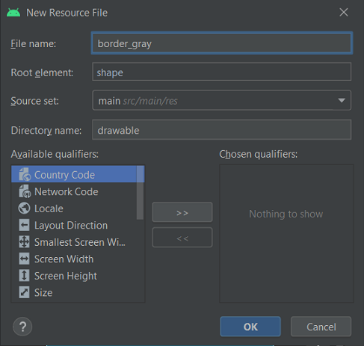Click the Cancel button
364x346 pixels.
pyautogui.click(x=321, y=327)
